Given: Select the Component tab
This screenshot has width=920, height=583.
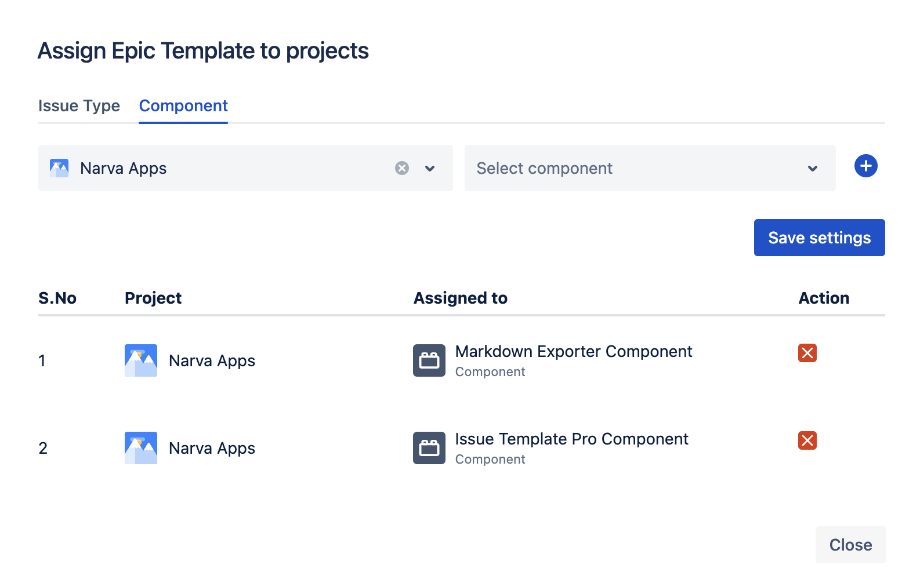Looking at the screenshot, I should click(x=183, y=106).
